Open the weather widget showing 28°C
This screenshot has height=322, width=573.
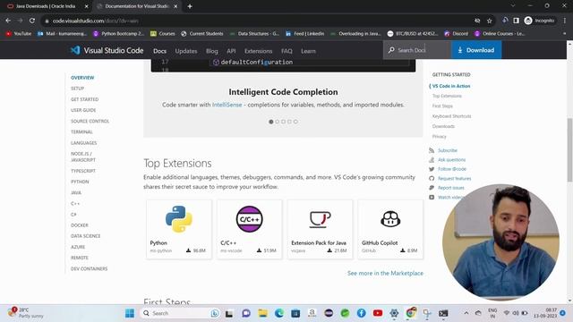[x=26, y=313]
